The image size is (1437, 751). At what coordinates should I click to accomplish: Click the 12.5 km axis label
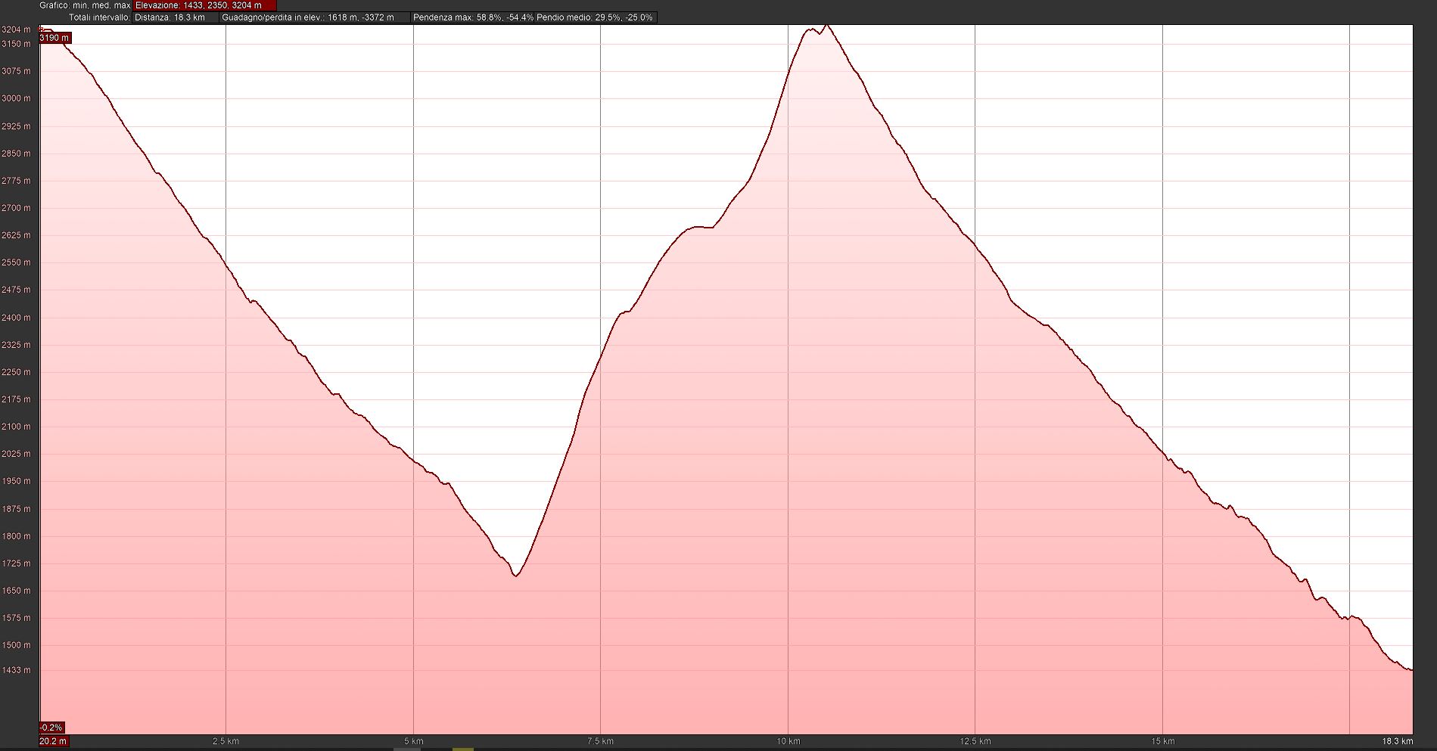pos(975,741)
